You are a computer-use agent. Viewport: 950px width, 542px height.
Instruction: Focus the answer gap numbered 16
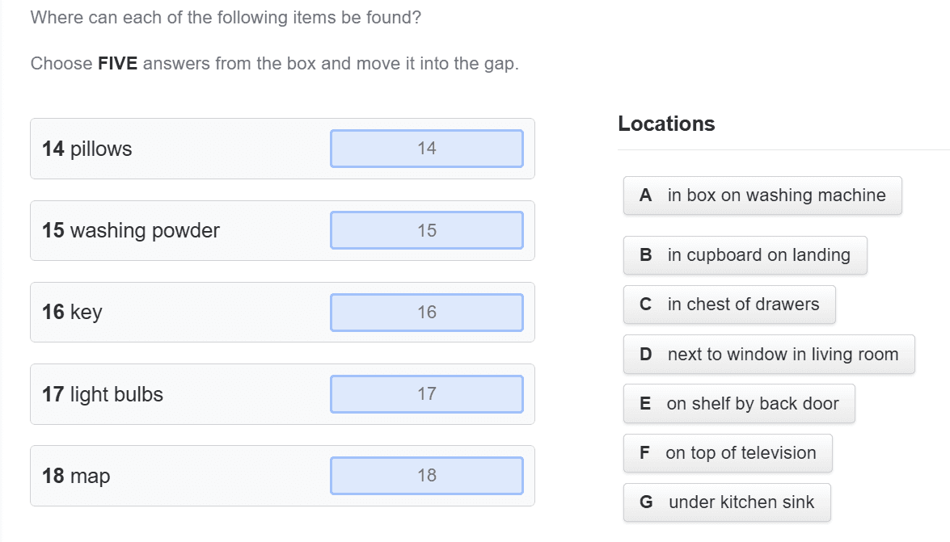click(x=426, y=313)
